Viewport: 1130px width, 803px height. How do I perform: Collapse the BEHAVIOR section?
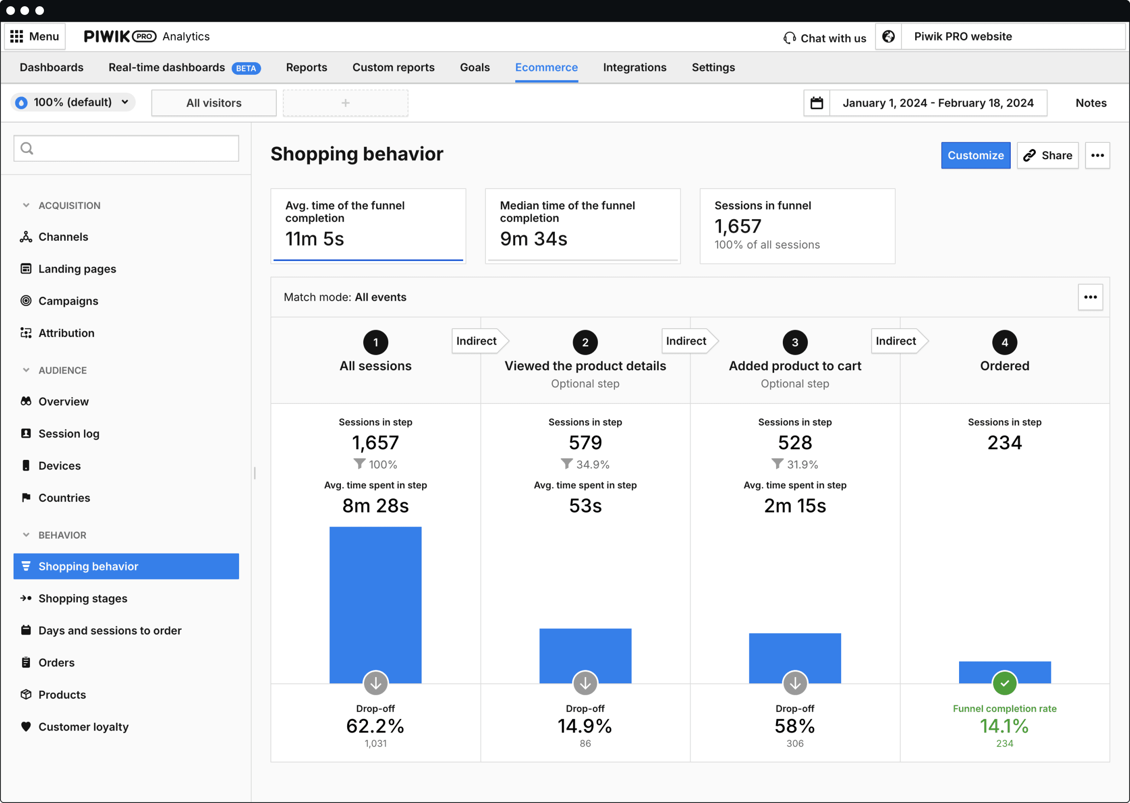tap(26, 535)
